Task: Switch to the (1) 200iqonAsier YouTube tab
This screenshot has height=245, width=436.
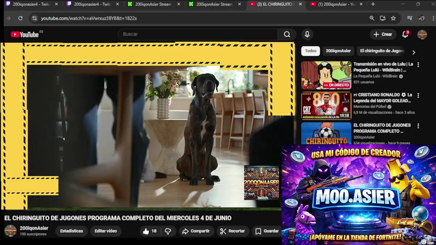Action: (x=336, y=4)
